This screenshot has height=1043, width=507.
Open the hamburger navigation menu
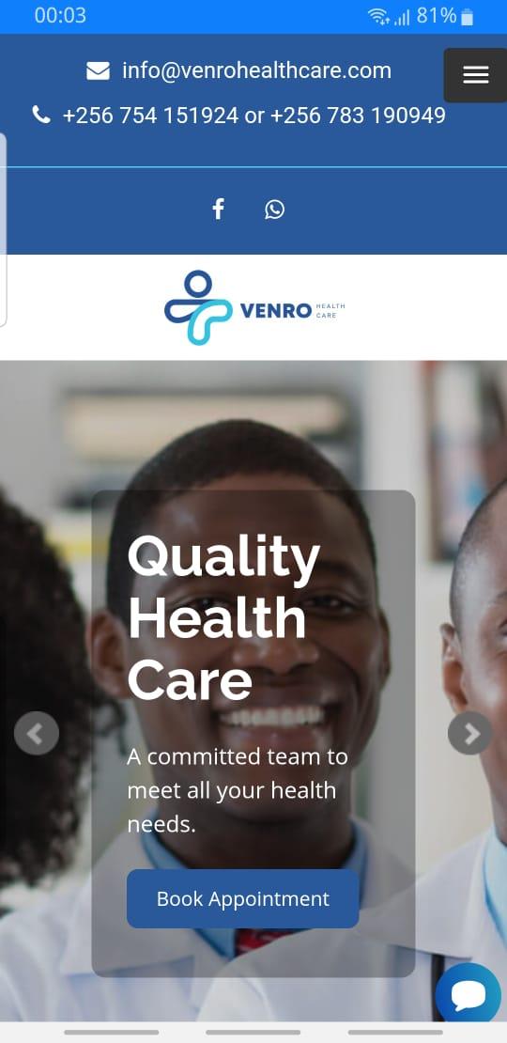tap(475, 75)
